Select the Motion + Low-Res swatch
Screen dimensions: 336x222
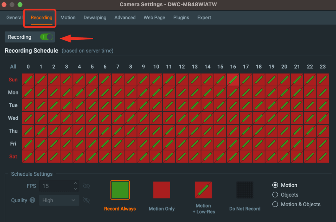coord(203,190)
